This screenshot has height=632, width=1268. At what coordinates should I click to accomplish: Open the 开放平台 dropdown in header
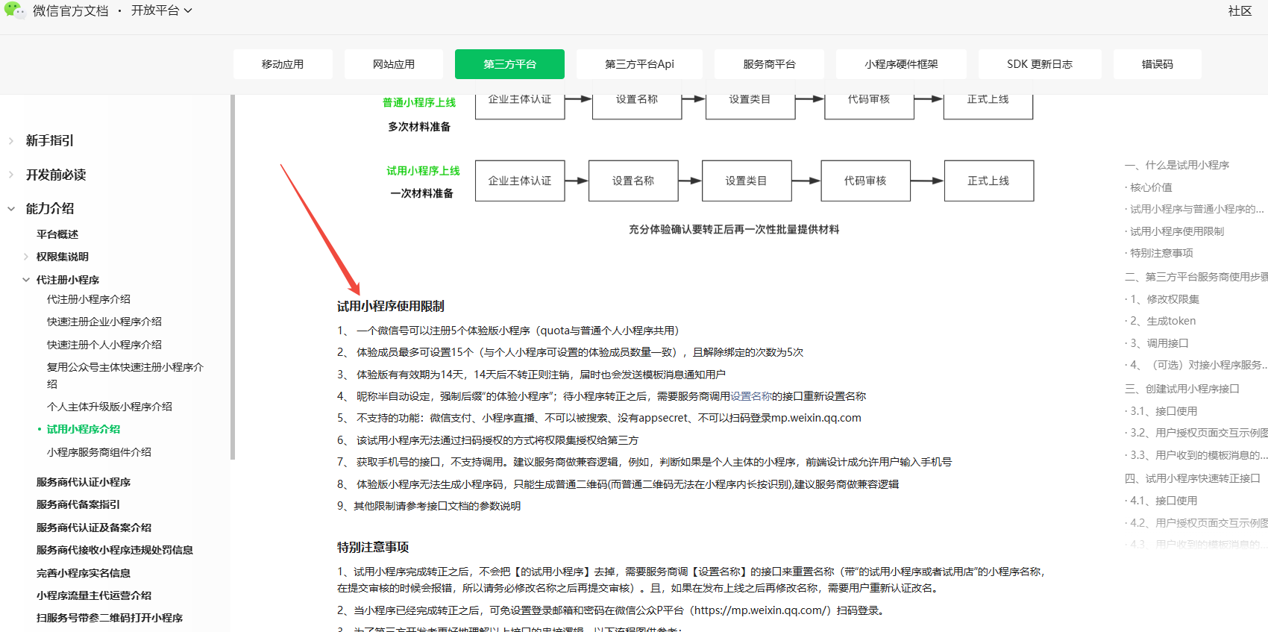(x=162, y=10)
